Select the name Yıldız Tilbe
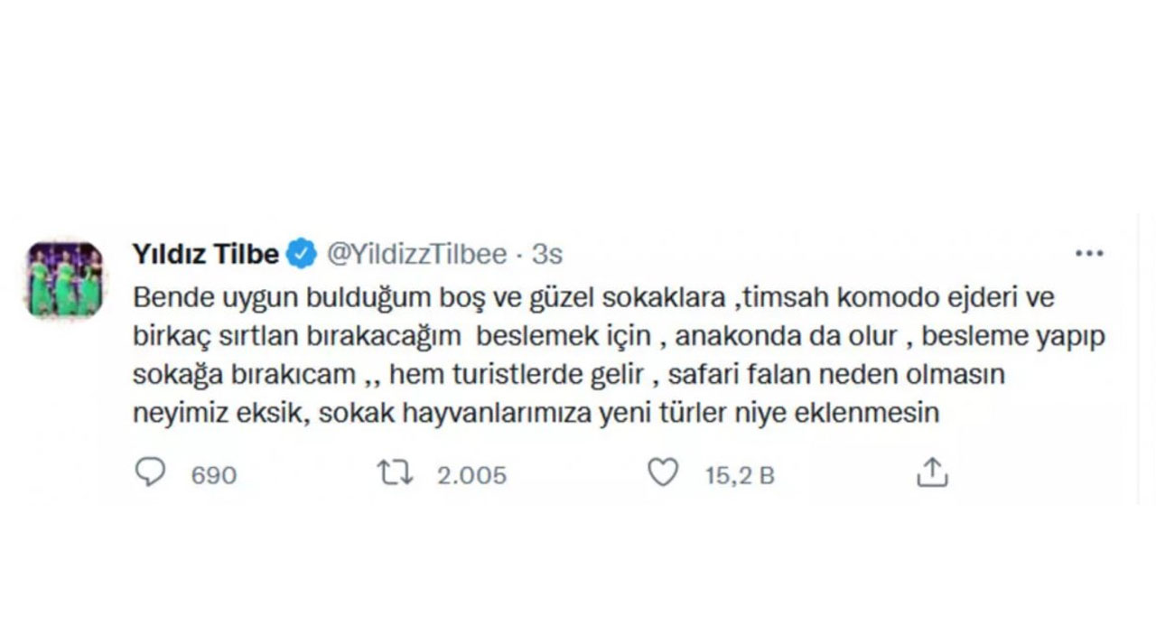This screenshot has width=1156, height=636. click(x=206, y=254)
